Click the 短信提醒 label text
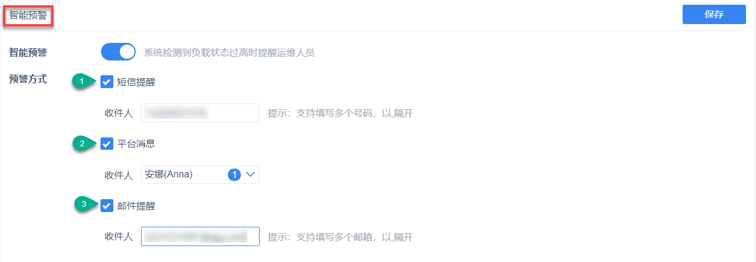Screen dimensions: 756x262 [x=136, y=82]
